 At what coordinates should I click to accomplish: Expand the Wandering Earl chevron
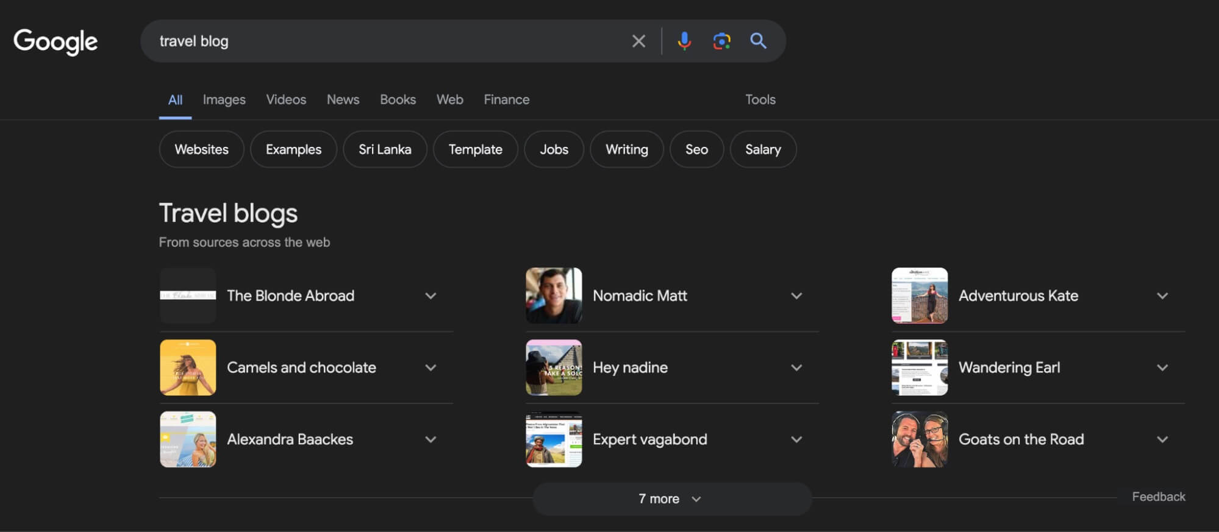[1162, 367]
